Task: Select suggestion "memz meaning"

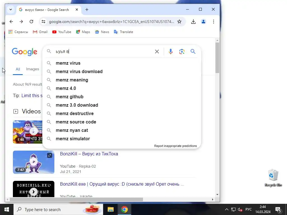Action: click(122, 80)
